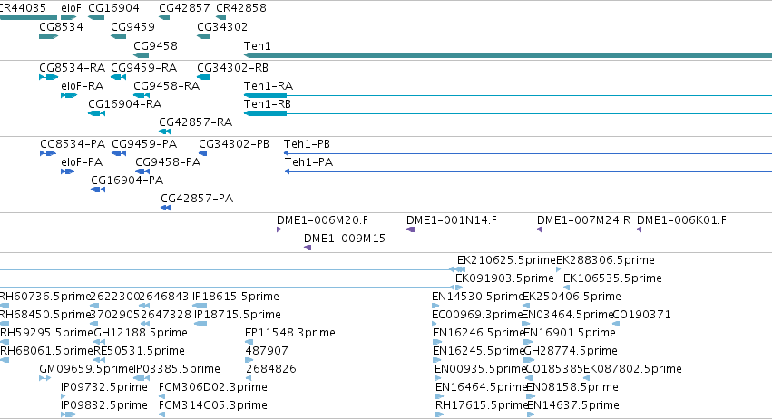Select the CG34302-PB protein glyph
The image size is (772, 419).
203,153
